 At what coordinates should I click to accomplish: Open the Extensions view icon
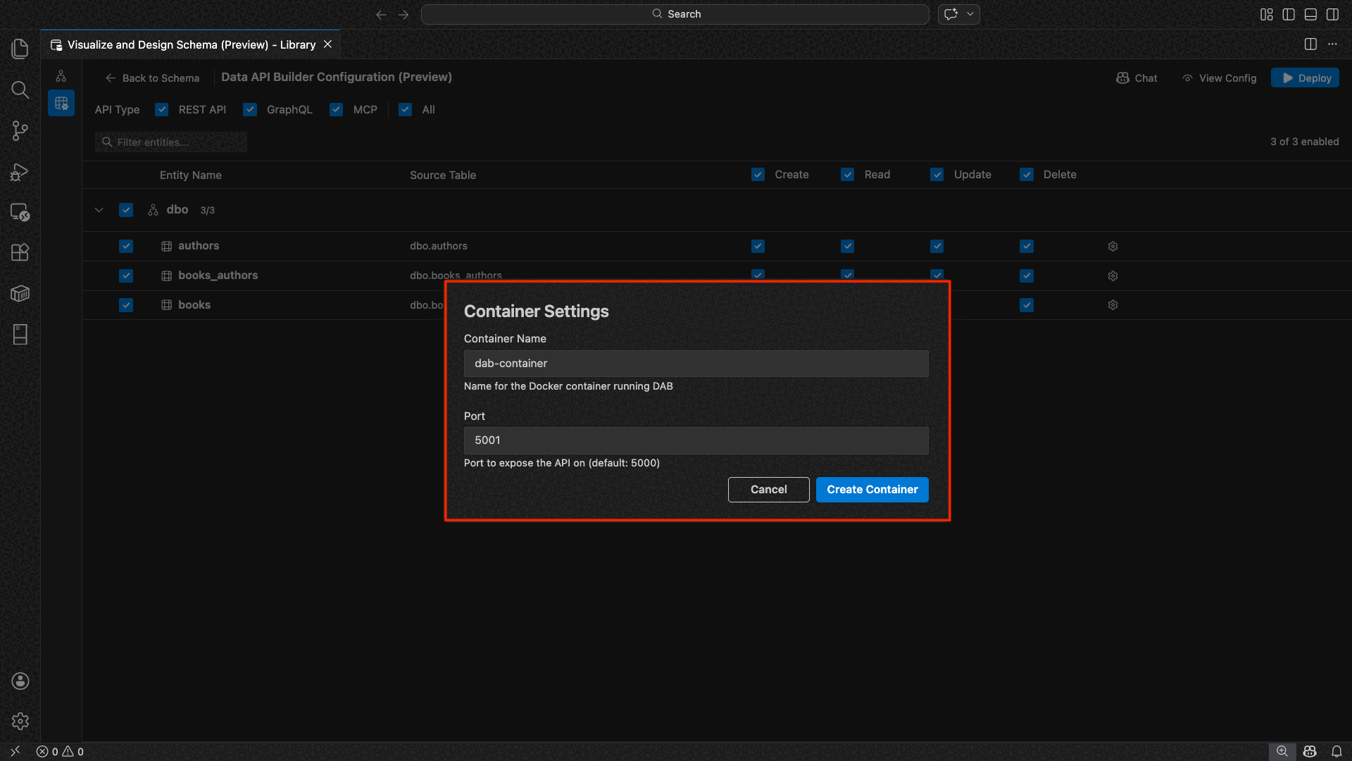(x=20, y=252)
